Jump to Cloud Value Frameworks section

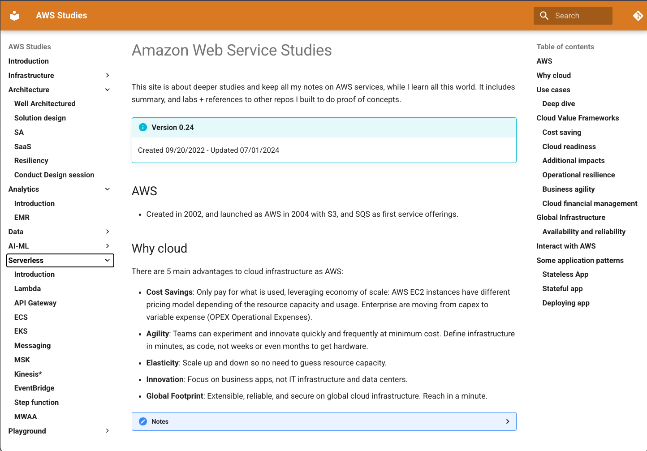coord(578,118)
